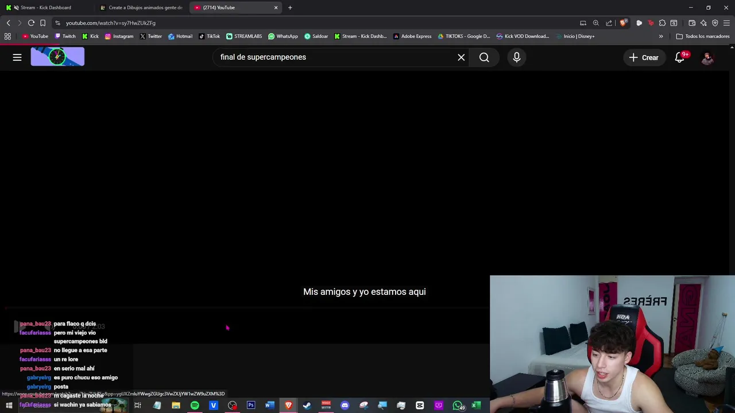Click caption 'Mis amigos y yo estamos aqui'
The width and height of the screenshot is (735, 413).
(365, 292)
